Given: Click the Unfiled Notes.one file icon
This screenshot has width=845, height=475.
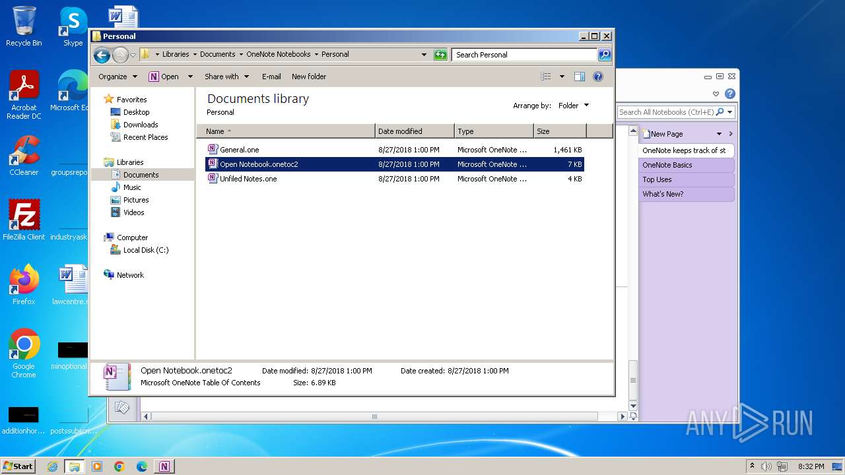Looking at the screenshot, I should click(x=213, y=179).
